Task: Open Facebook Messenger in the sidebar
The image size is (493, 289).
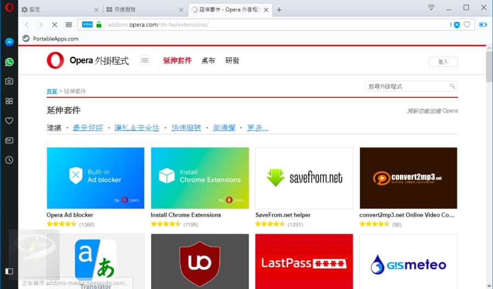Action: [x=9, y=42]
